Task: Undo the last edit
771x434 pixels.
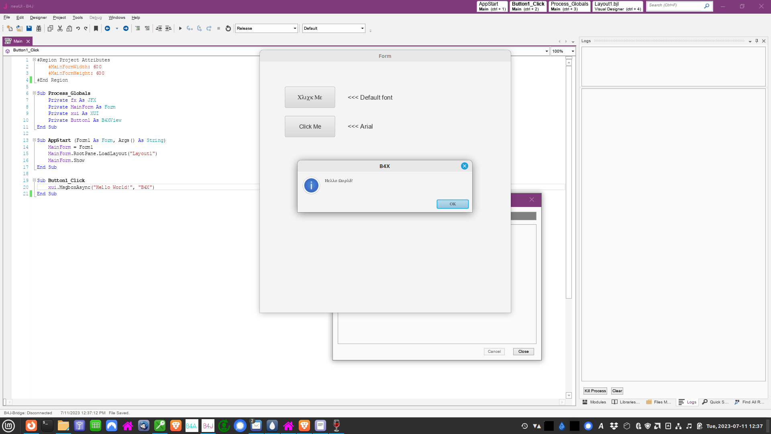Action: (78, 28)
